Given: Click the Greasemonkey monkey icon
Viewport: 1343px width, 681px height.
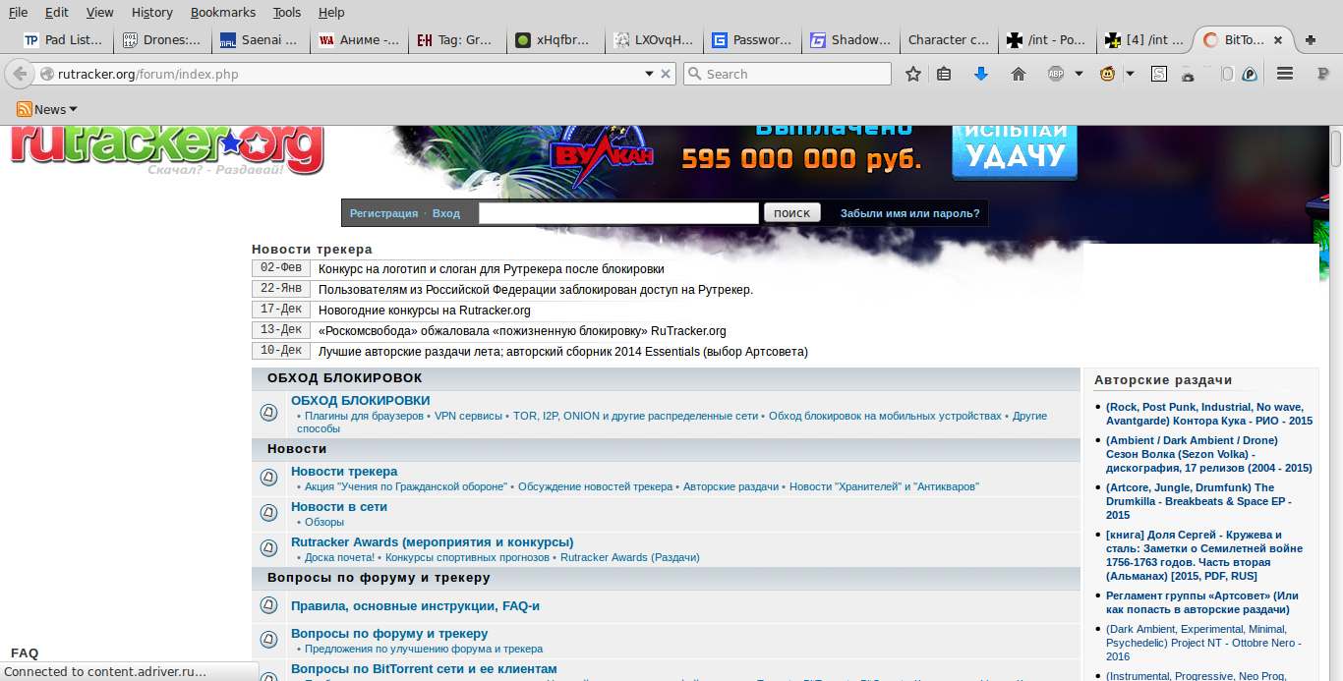Looking at the screenshot, I should point(1107,74).
